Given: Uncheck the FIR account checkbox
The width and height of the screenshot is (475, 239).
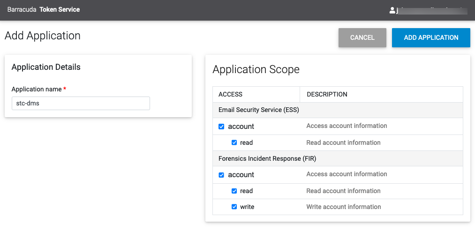Looking at the screenshot, I should [222, 175].
